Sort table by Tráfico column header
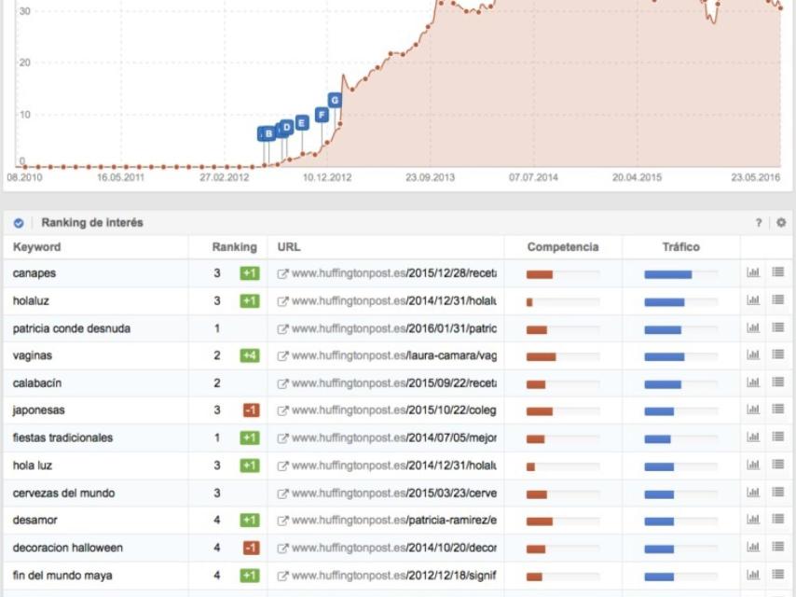 tap(680, 247)
